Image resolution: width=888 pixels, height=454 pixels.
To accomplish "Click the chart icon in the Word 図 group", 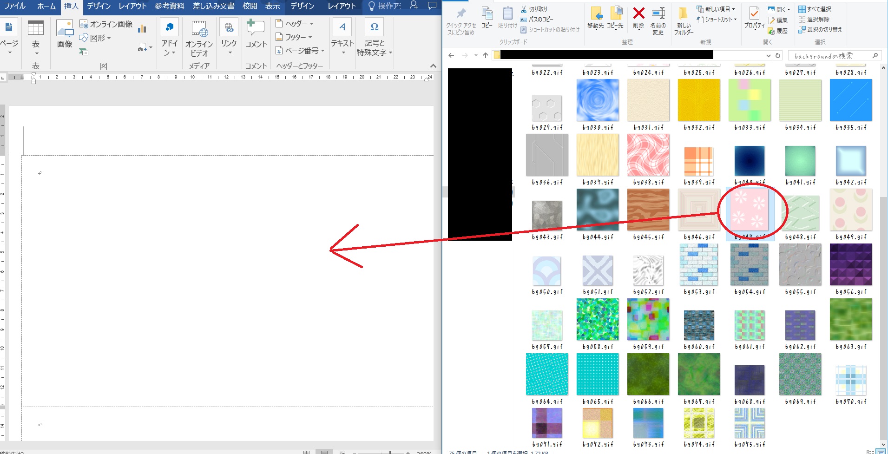I will pos(142,29).
